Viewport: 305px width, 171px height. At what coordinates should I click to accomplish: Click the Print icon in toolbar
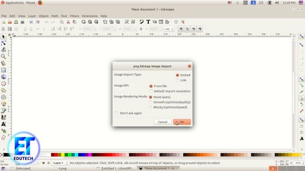(22, 22)
